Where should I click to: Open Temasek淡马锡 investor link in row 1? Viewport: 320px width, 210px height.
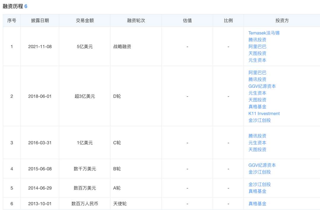tap(264, 33)
